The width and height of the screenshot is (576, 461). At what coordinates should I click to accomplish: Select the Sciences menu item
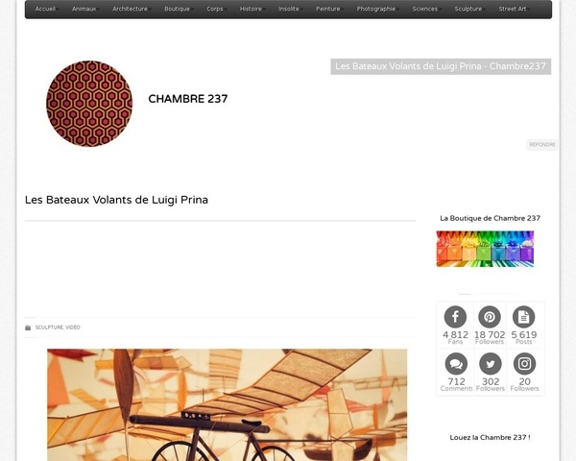[425, 9]
